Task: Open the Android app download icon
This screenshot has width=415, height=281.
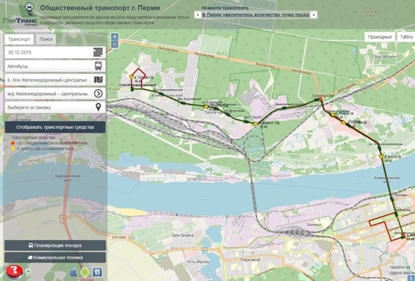Action: tap(85, 273)
